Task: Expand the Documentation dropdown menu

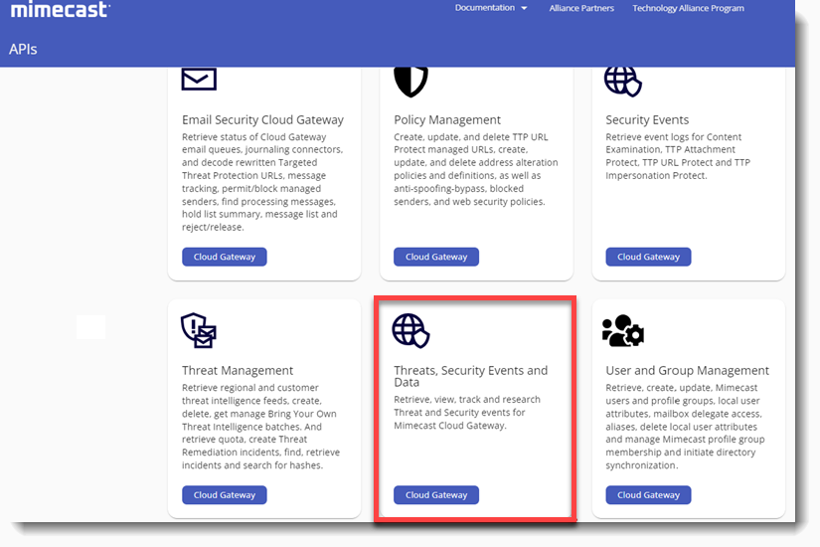Action: pos(491,8)
